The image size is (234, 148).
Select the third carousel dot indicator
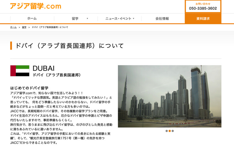(173, 131)
